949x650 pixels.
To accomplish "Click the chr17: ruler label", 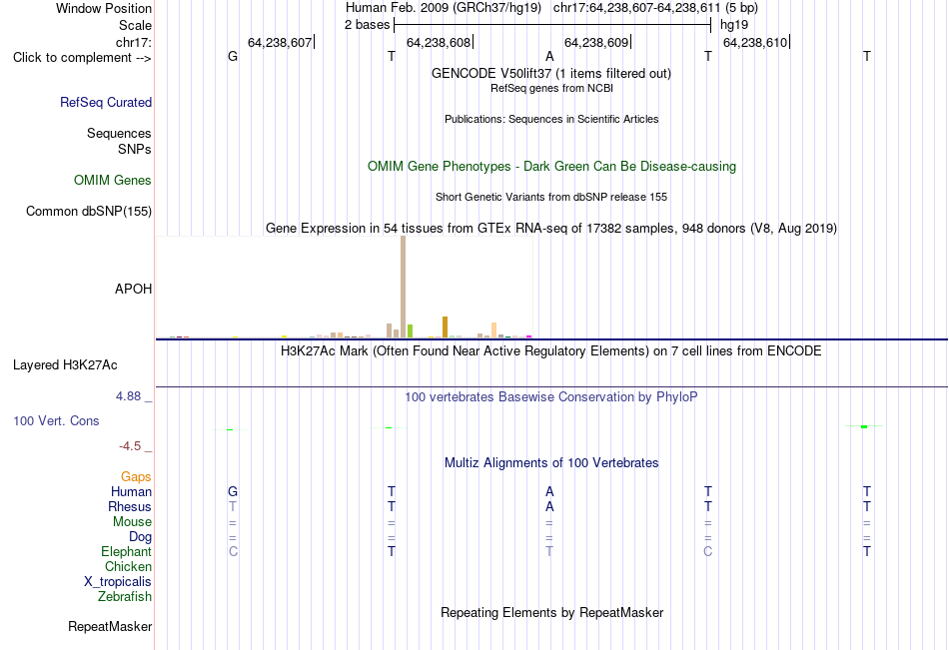I will pyautogui.click(x=134, y=42).
